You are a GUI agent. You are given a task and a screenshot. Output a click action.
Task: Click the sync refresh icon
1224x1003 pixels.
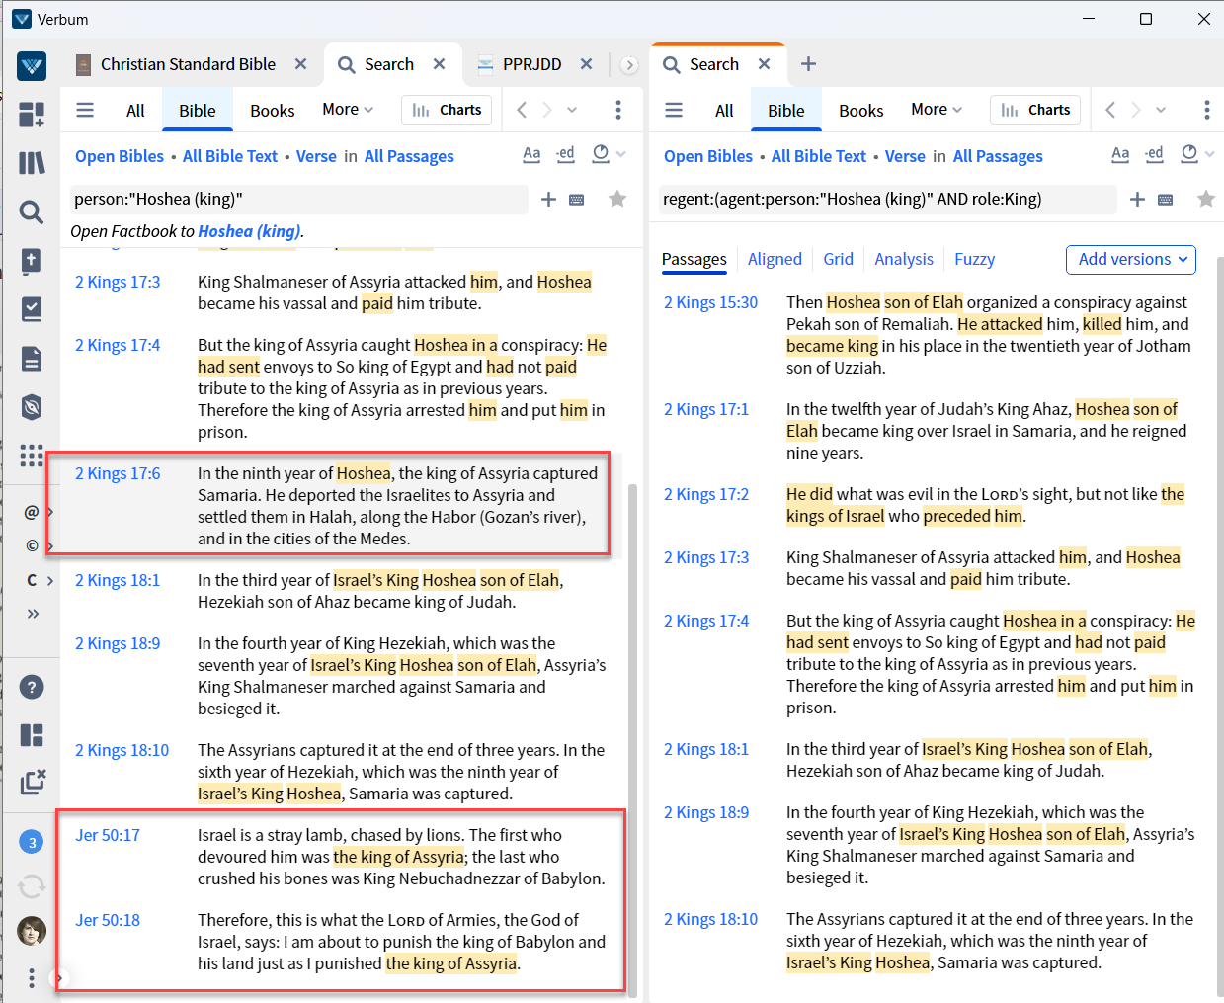pos(32,886)
